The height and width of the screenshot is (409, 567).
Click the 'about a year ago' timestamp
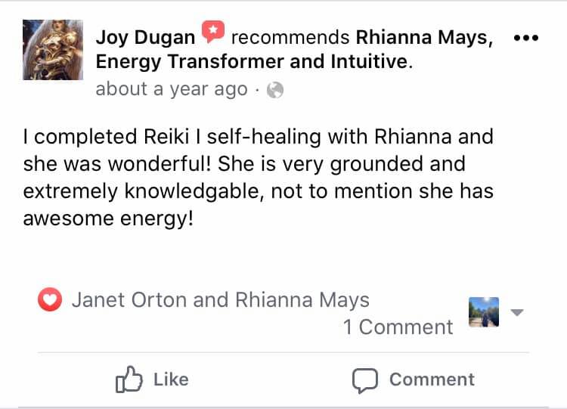pos(171,89)
